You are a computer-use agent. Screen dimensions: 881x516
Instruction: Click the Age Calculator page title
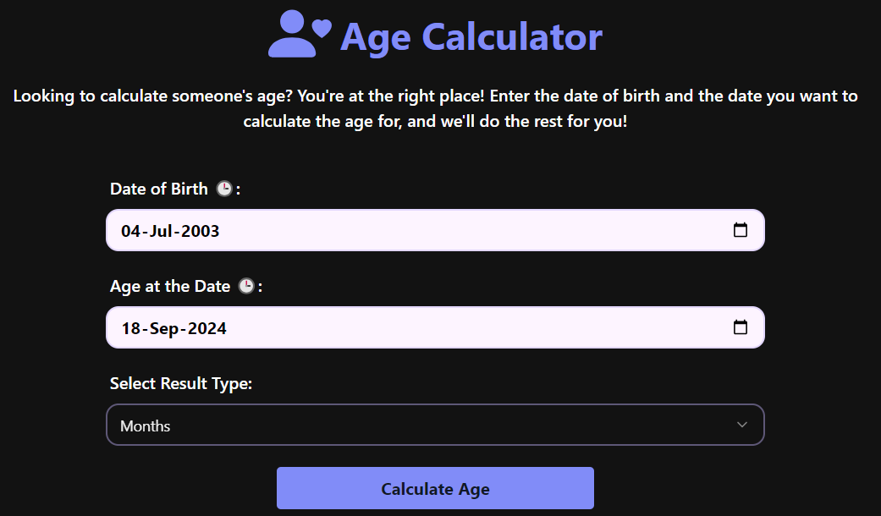pyautogui.click(x=471, y=36)
